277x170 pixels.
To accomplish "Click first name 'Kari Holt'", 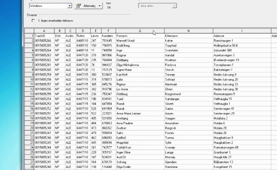I will (122, 75).
